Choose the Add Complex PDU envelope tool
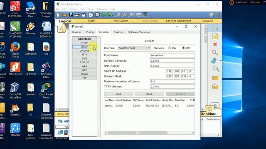The image size is (266, 149). (215, 86)
